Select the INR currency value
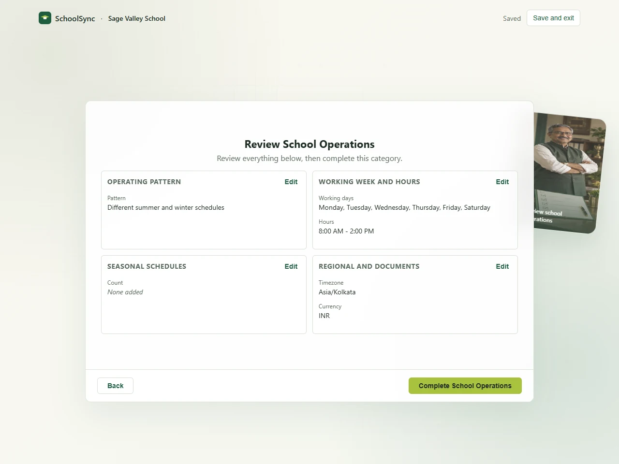Viewport: 619px width, 464px height. (x=324, y=316)
